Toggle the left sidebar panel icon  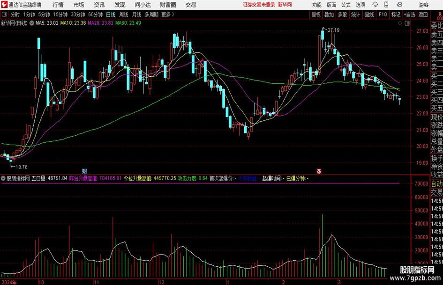coord(4,15)
